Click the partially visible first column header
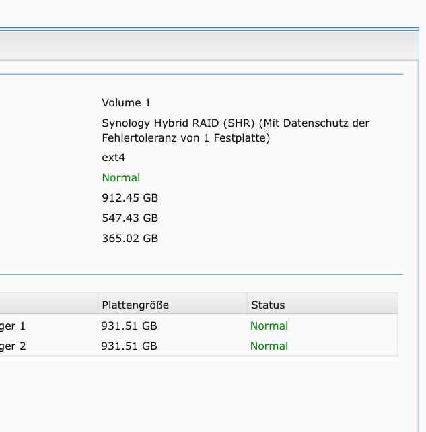426x432 pixels. pos(47,305)
